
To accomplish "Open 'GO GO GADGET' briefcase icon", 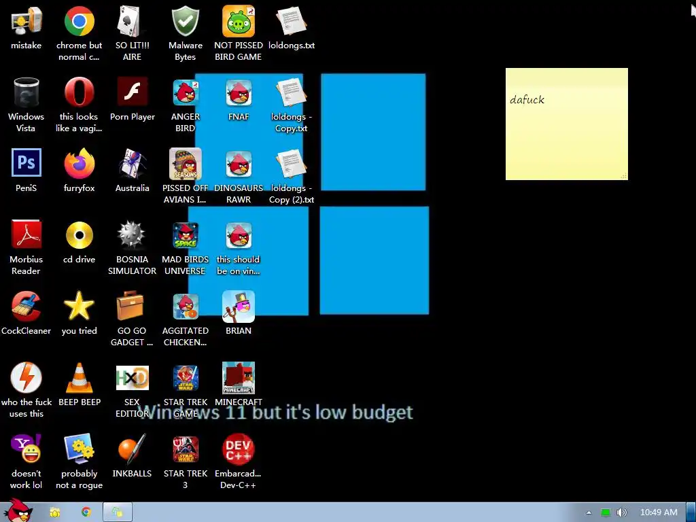I will tap(130, 306).
